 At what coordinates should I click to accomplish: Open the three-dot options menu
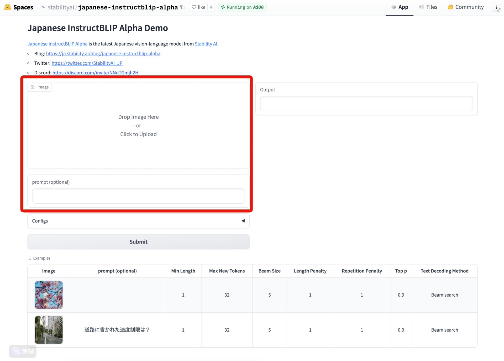point(496,7)
